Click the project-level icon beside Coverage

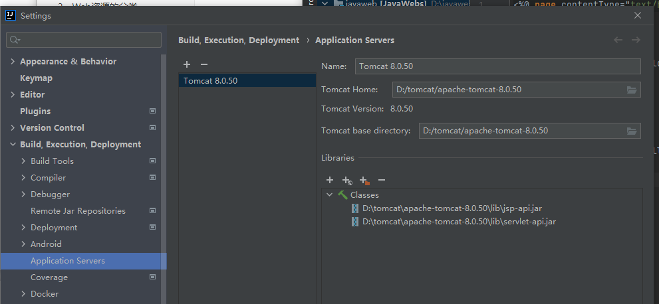pos(152,277)
